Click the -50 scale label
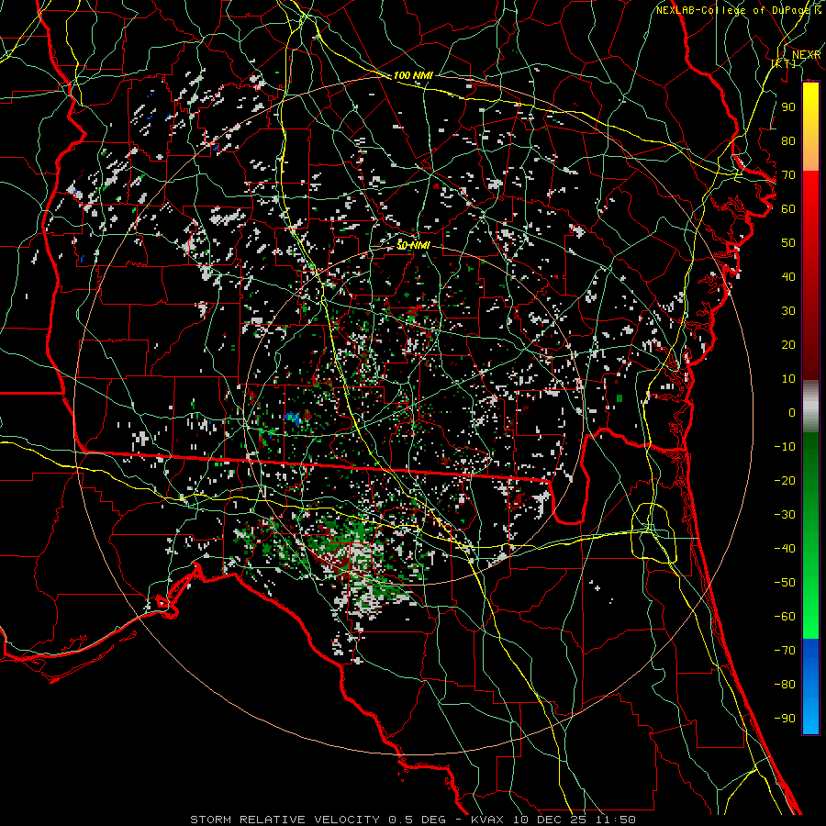Viewport: 826px width, 826px height. (x=785, y=583)
